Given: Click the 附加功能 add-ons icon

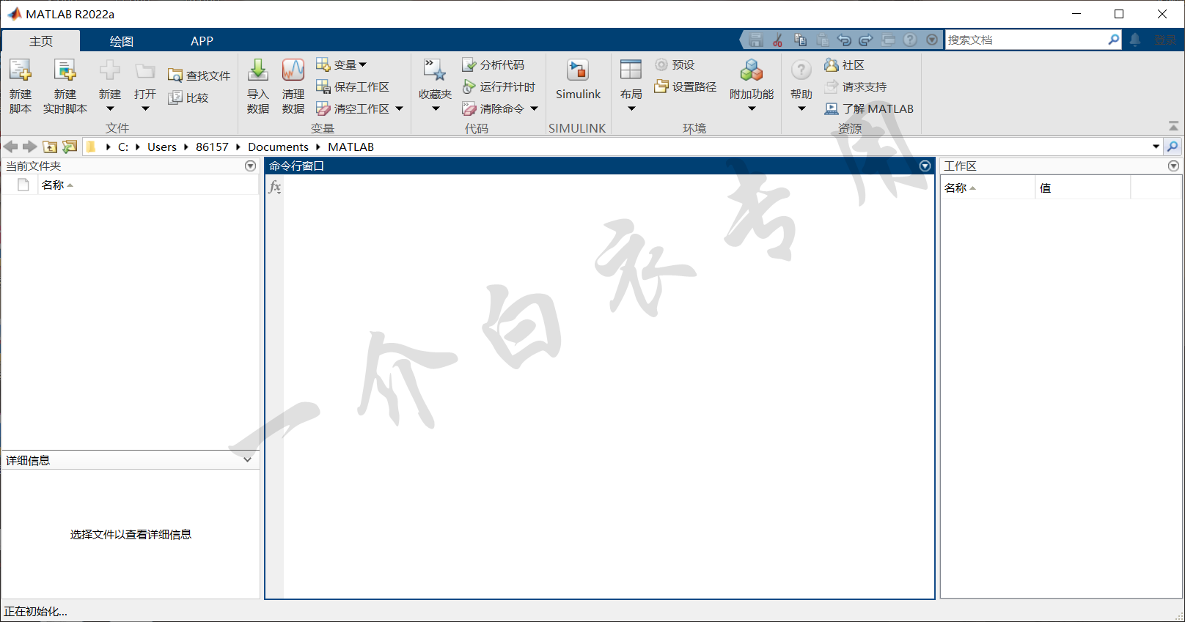Looking at the screenshot, I should click(x=752, y=70).
